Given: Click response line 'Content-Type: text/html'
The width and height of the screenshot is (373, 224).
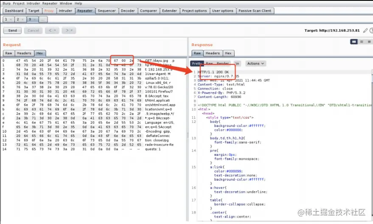Looking at the screenshot, I should [221, 84].
